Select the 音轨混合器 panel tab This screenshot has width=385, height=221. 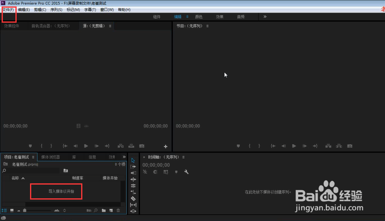tap(51, 26)
